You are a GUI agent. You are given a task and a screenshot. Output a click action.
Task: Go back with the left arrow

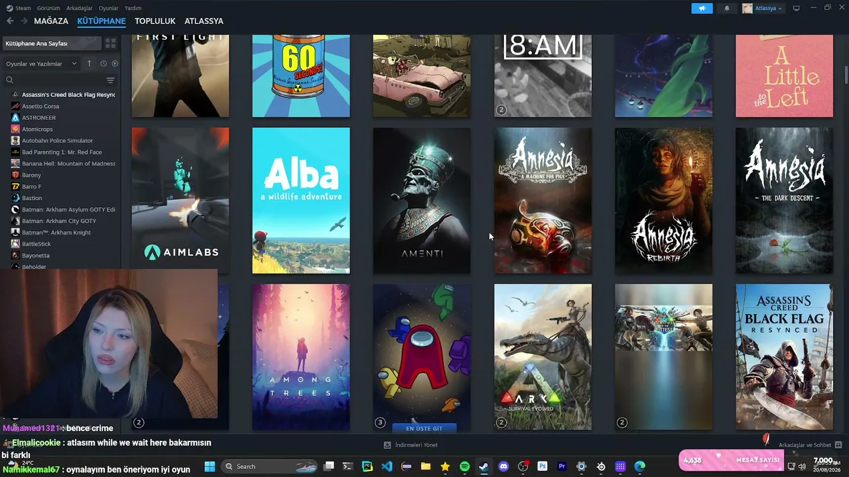[x=10, y=21]
